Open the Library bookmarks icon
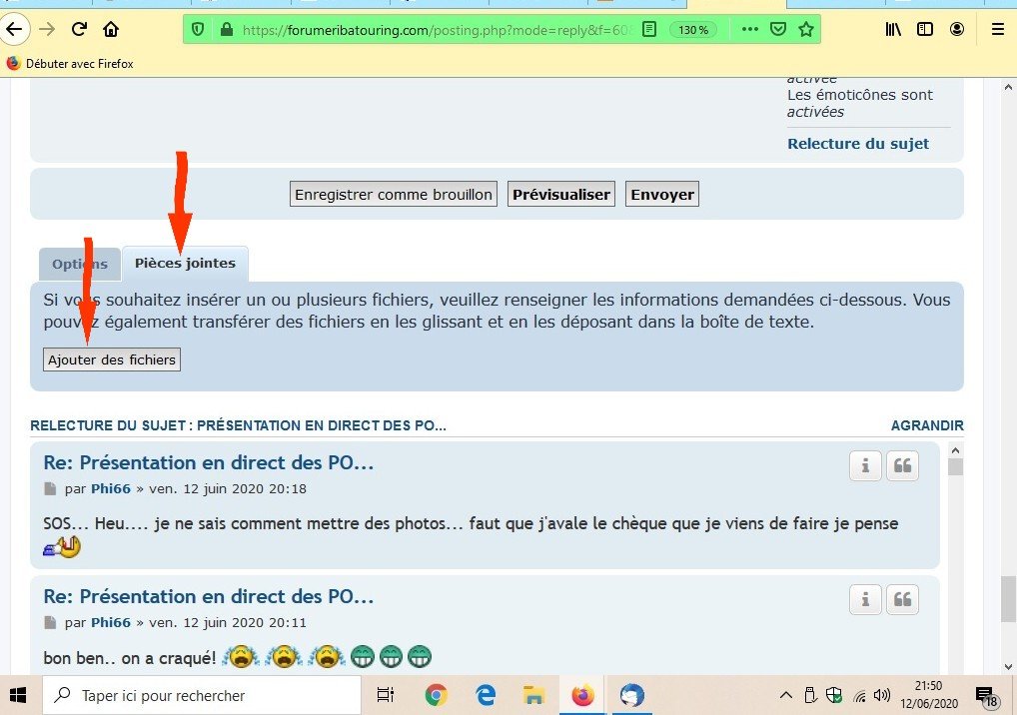This screenshot has height=715, width=1017. point(893,30)
